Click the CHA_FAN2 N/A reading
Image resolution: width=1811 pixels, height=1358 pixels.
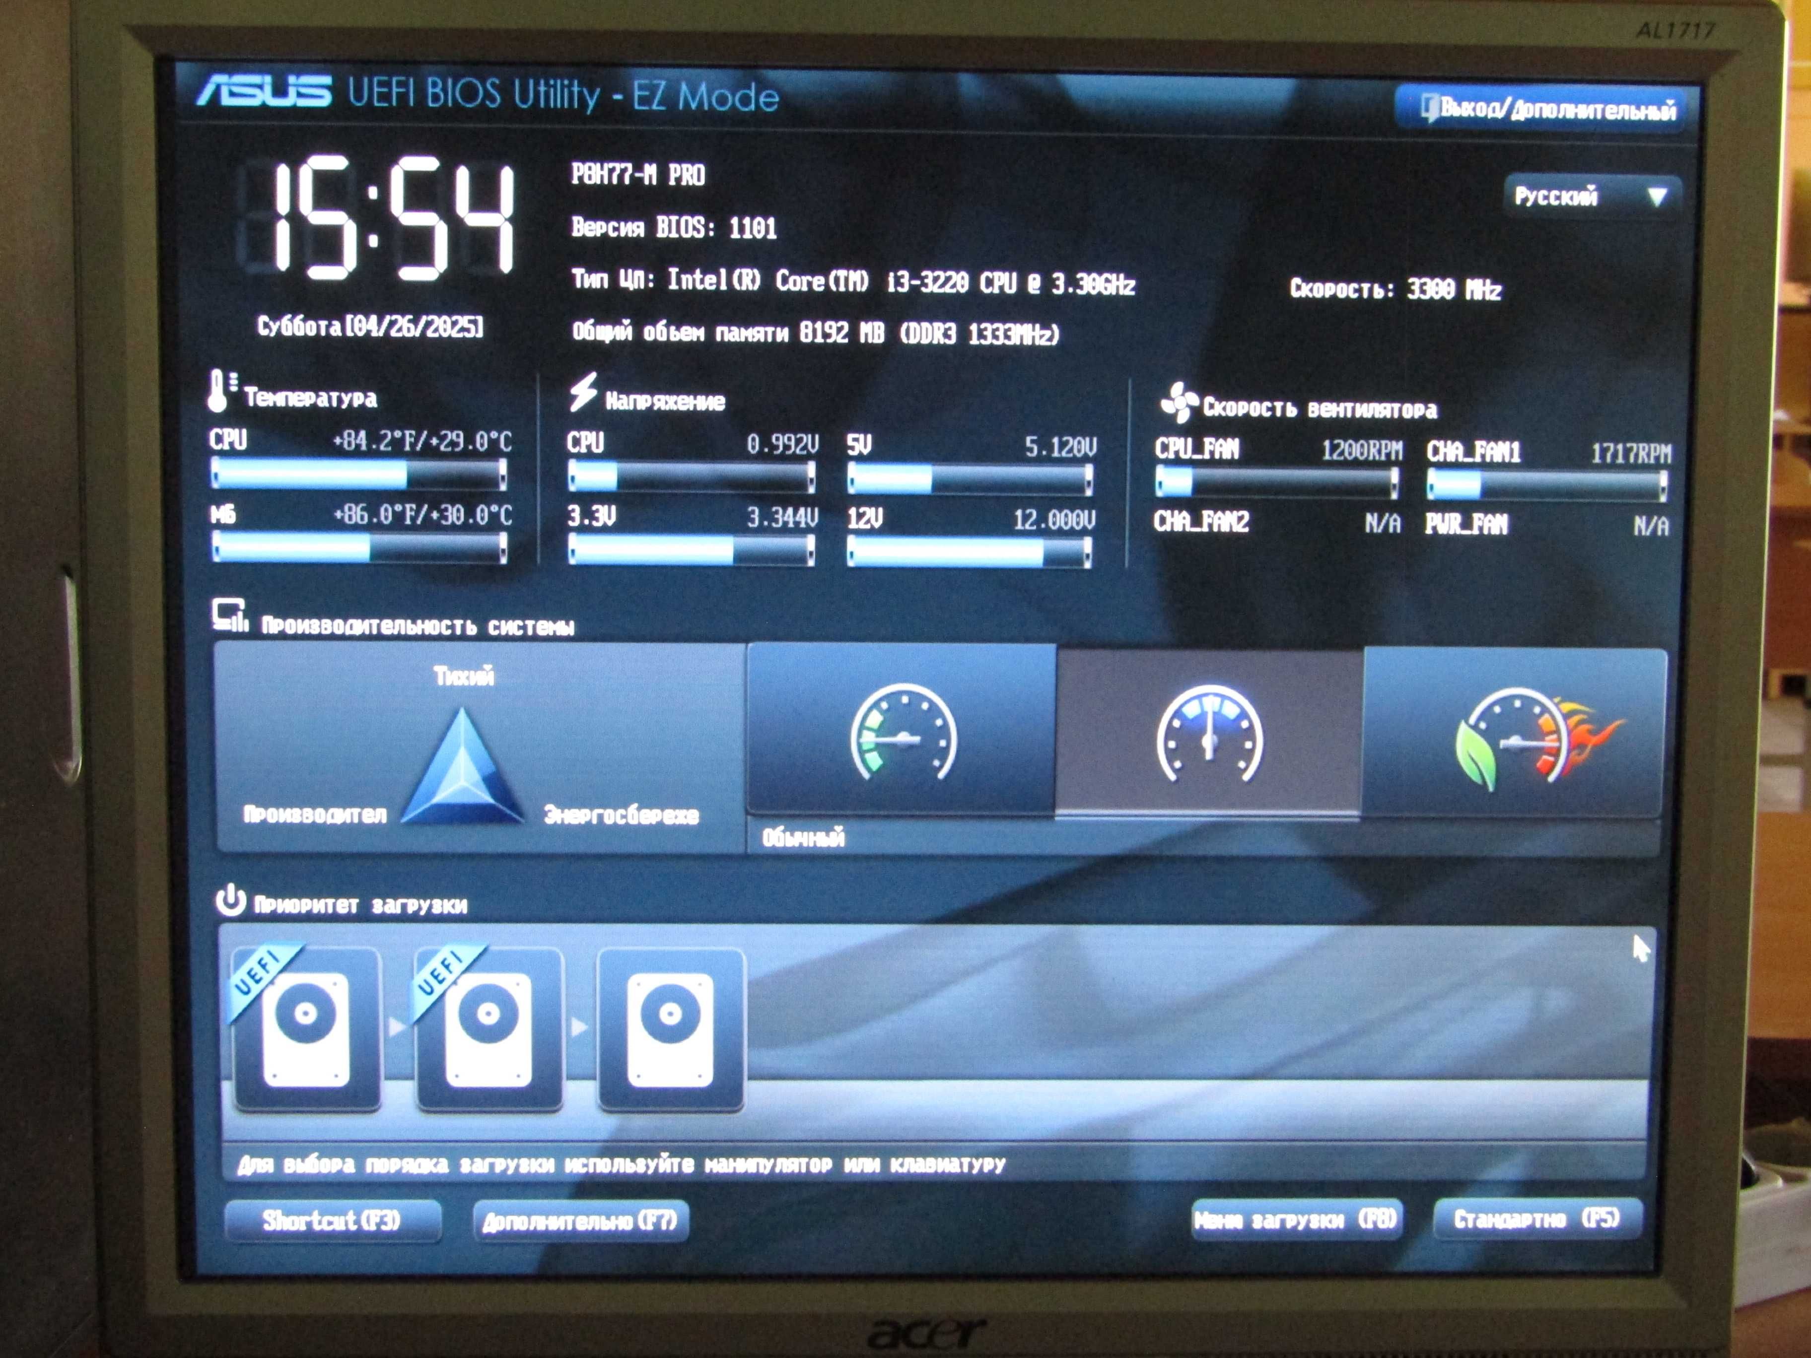1277,522
